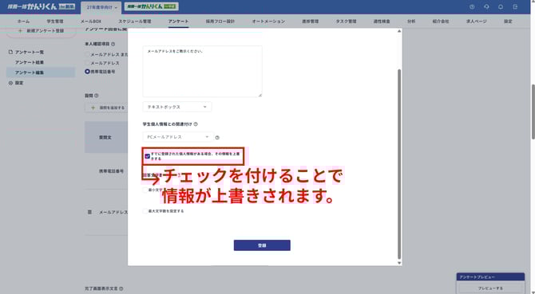Open the メールBOX menu
Image resolution: width=535 pixels, height=294 pixels.
(x=91, y=21)
